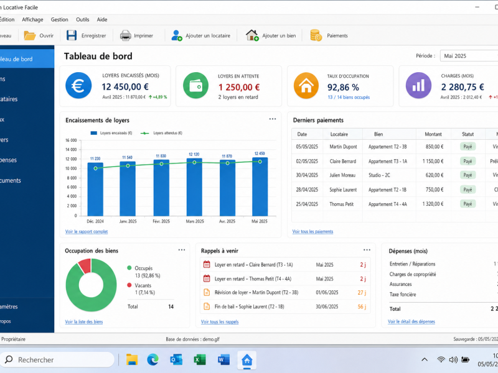Click calendar icon for Thomas Petit late rent reminder
Viewport: 498px width, 373px height.
[207, 279]
